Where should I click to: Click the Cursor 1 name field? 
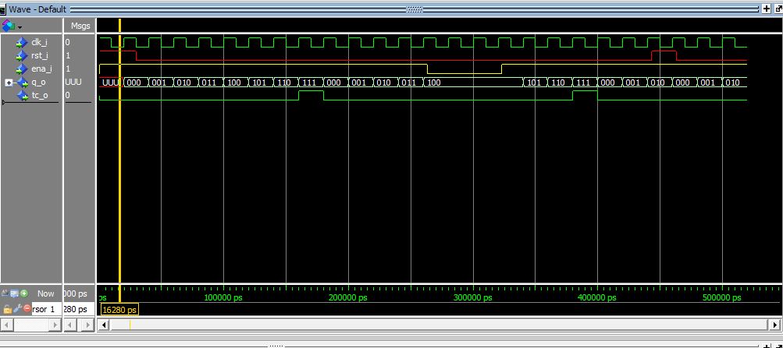[45, 309]
